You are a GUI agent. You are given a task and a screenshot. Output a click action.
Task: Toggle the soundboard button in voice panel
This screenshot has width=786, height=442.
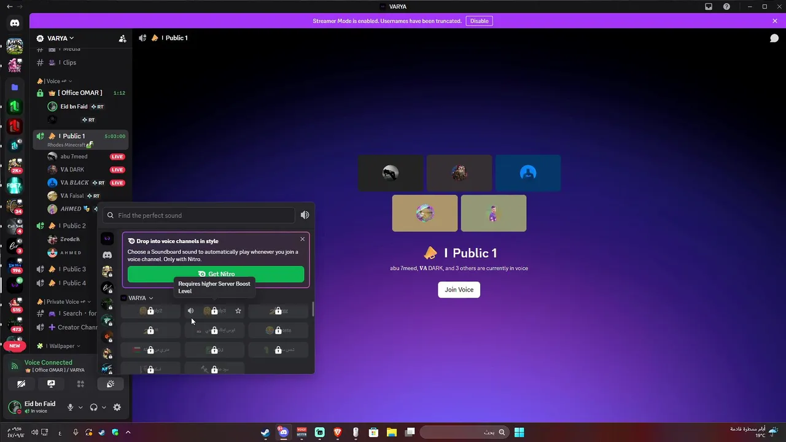(x=110, y=384)
